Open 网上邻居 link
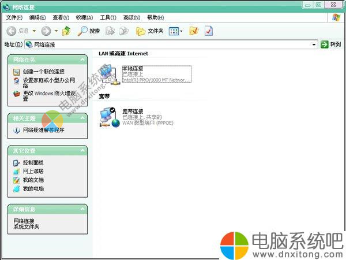This screenshot has width=346, height=260. (33, 172)
